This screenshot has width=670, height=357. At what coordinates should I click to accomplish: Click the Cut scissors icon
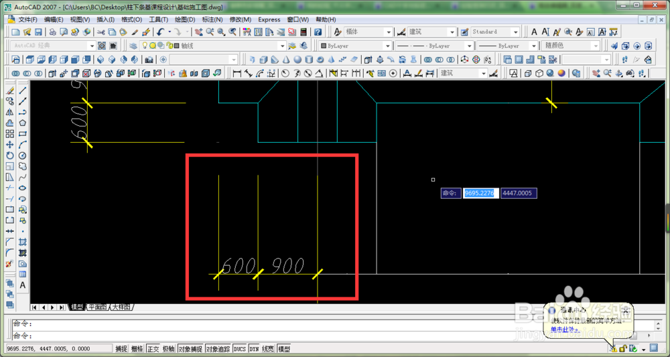coord(101,32)
